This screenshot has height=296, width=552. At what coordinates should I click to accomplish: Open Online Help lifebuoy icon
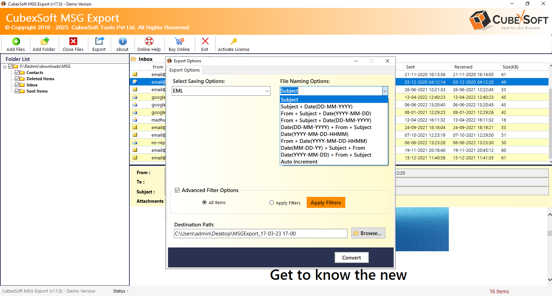[149, 41]
